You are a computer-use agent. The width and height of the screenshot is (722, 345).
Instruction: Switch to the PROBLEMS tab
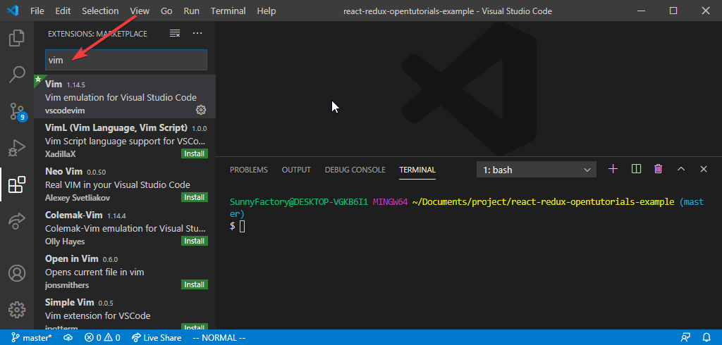[249, 170]
